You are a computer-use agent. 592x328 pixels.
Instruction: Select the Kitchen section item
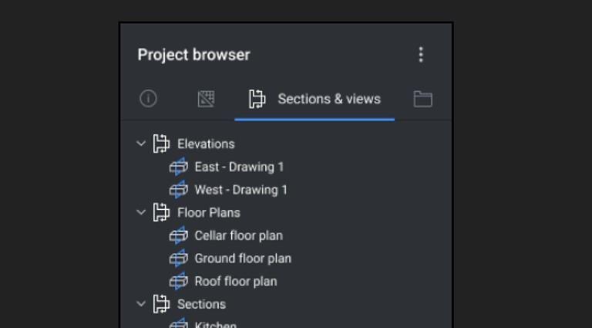215,324
